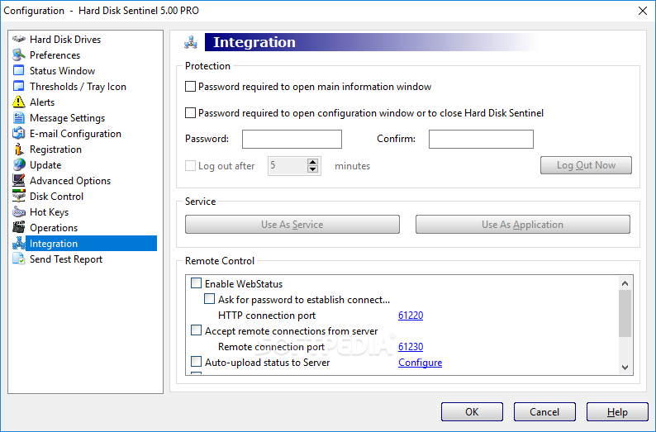Close the Configuration dialog window
Image resolution: width=656 pixels, height=432 pixels.
pyautogui.click(x=643, y=11)
